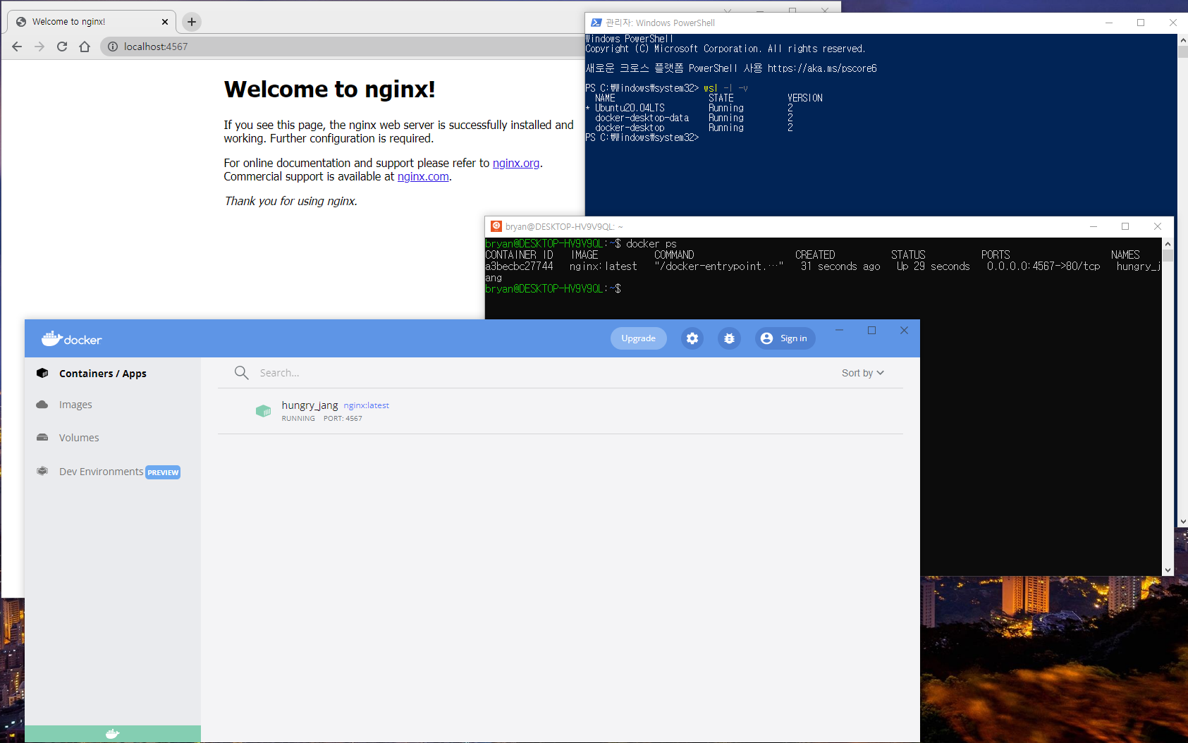The width and height of the screenshot is (1188, 743).
Task: Open the Sort by dropdown
Action: point(862,372)
